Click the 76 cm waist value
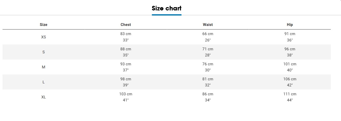 tap(208, 64)
